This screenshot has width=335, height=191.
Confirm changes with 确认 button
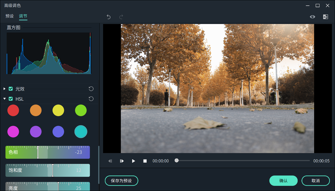[x=283, y=181]
